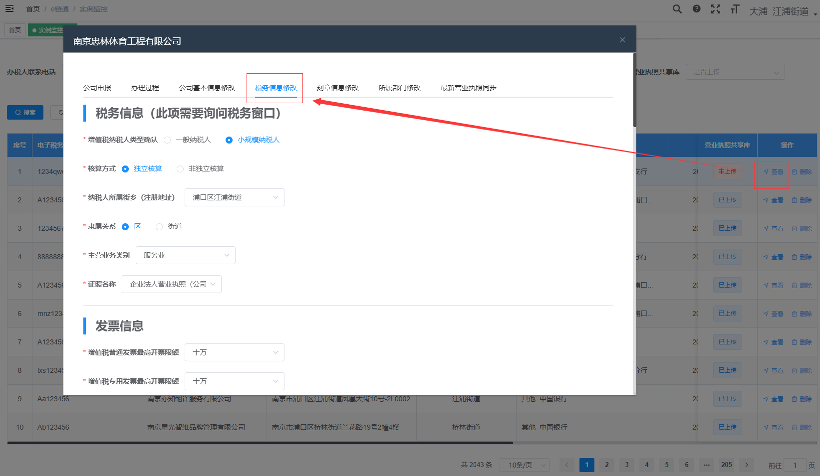Open 是否上传 filter dropdown
The width and height of the screenshot is (820, 476).
(735, 72)
